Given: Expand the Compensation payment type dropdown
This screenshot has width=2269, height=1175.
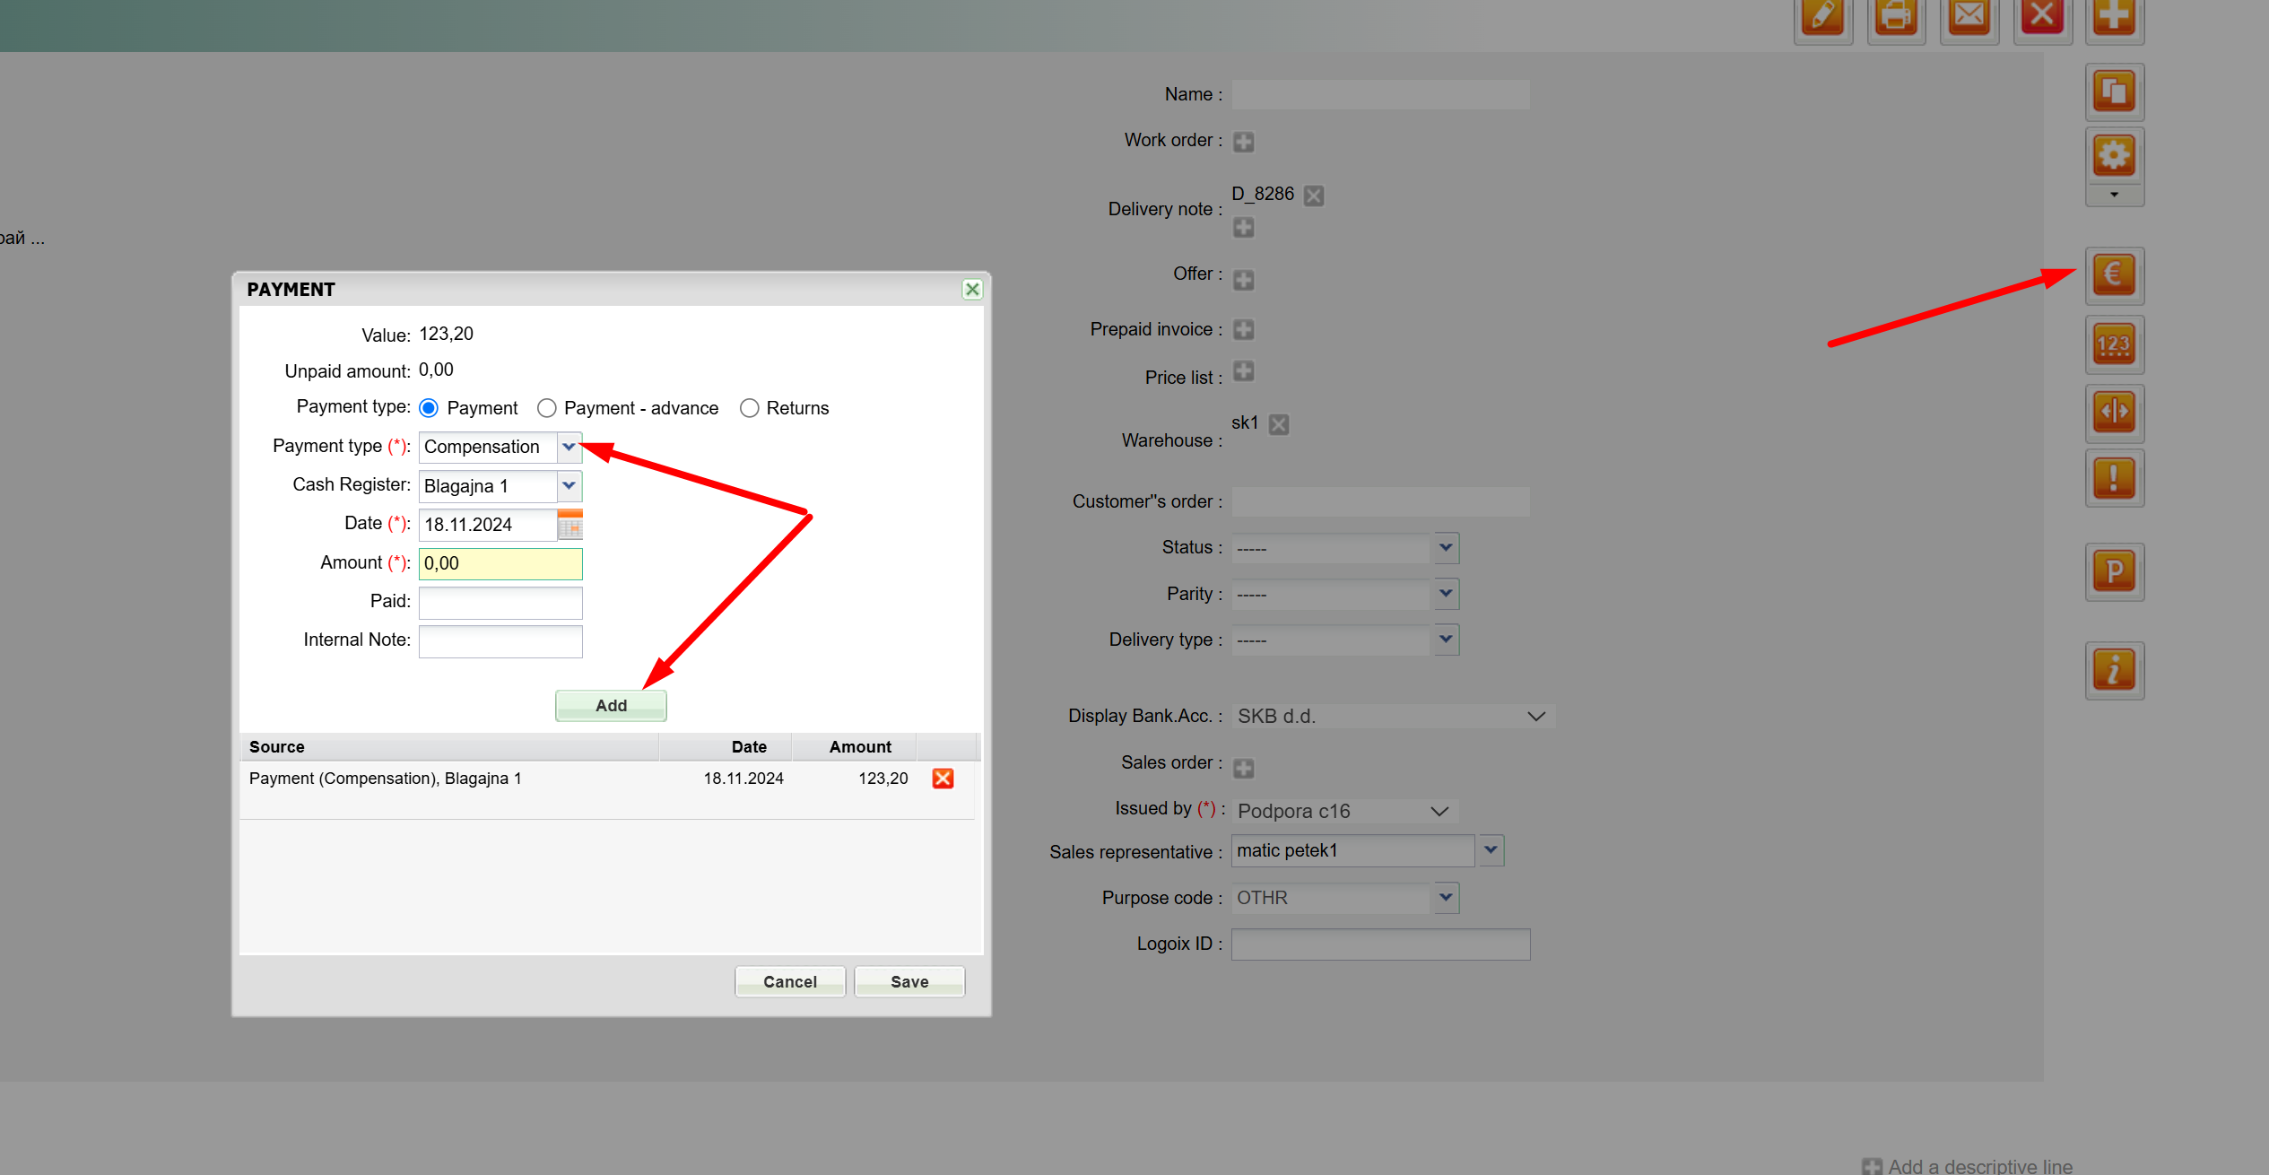Looking at the screenshot, I should click(x=569, y=447).
